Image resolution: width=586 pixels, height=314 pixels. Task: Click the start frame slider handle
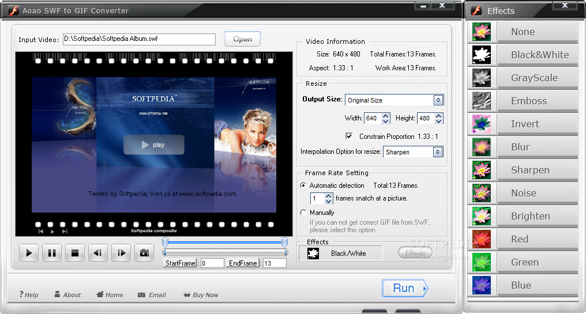(165, 243)
